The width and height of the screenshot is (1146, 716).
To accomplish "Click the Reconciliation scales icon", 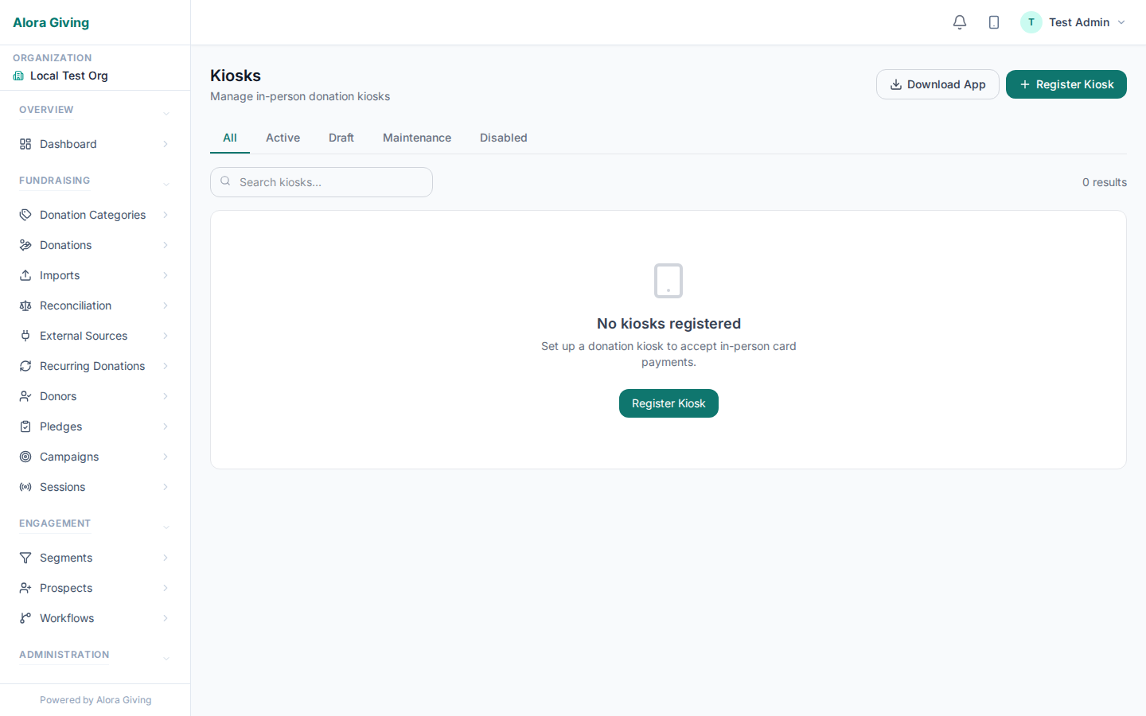I will click(25, 305).
